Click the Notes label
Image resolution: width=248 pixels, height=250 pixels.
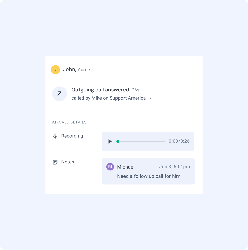(x=68, y=162)
